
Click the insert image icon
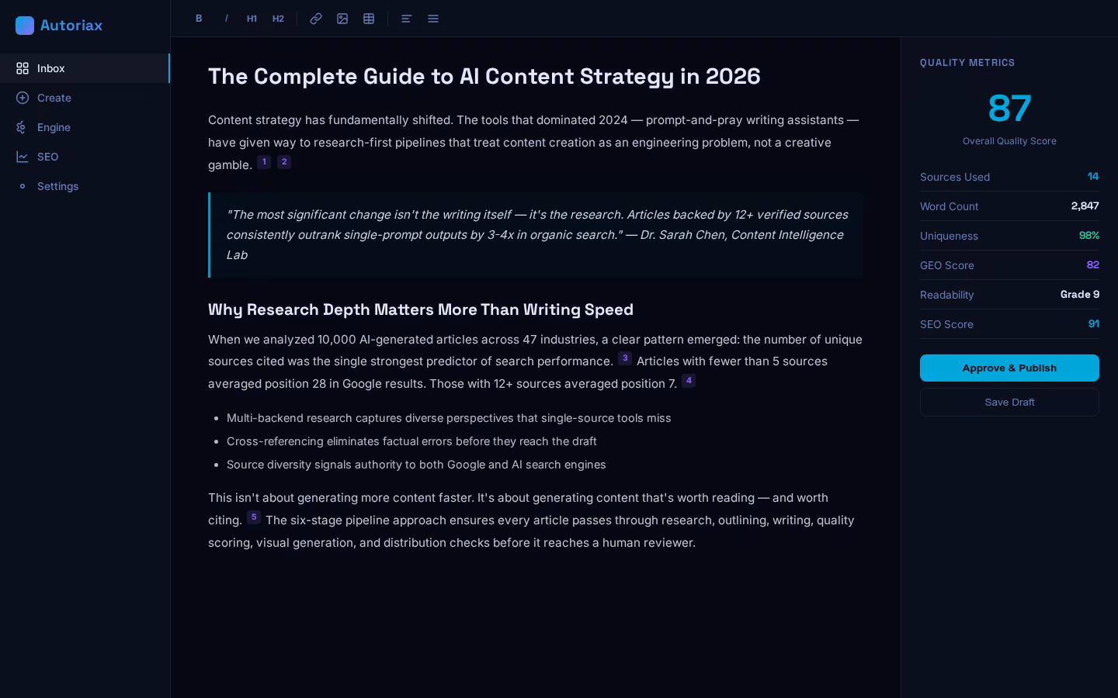[342, 19]
